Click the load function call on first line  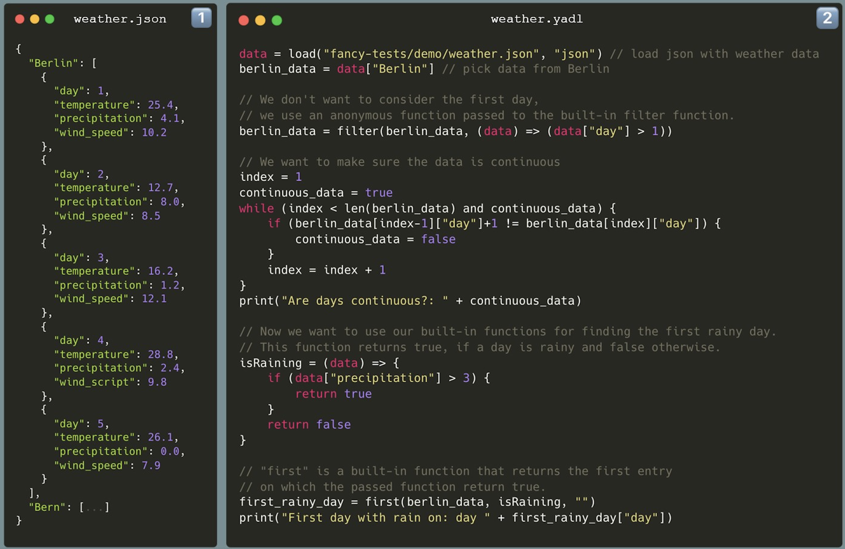pos(302,54)
